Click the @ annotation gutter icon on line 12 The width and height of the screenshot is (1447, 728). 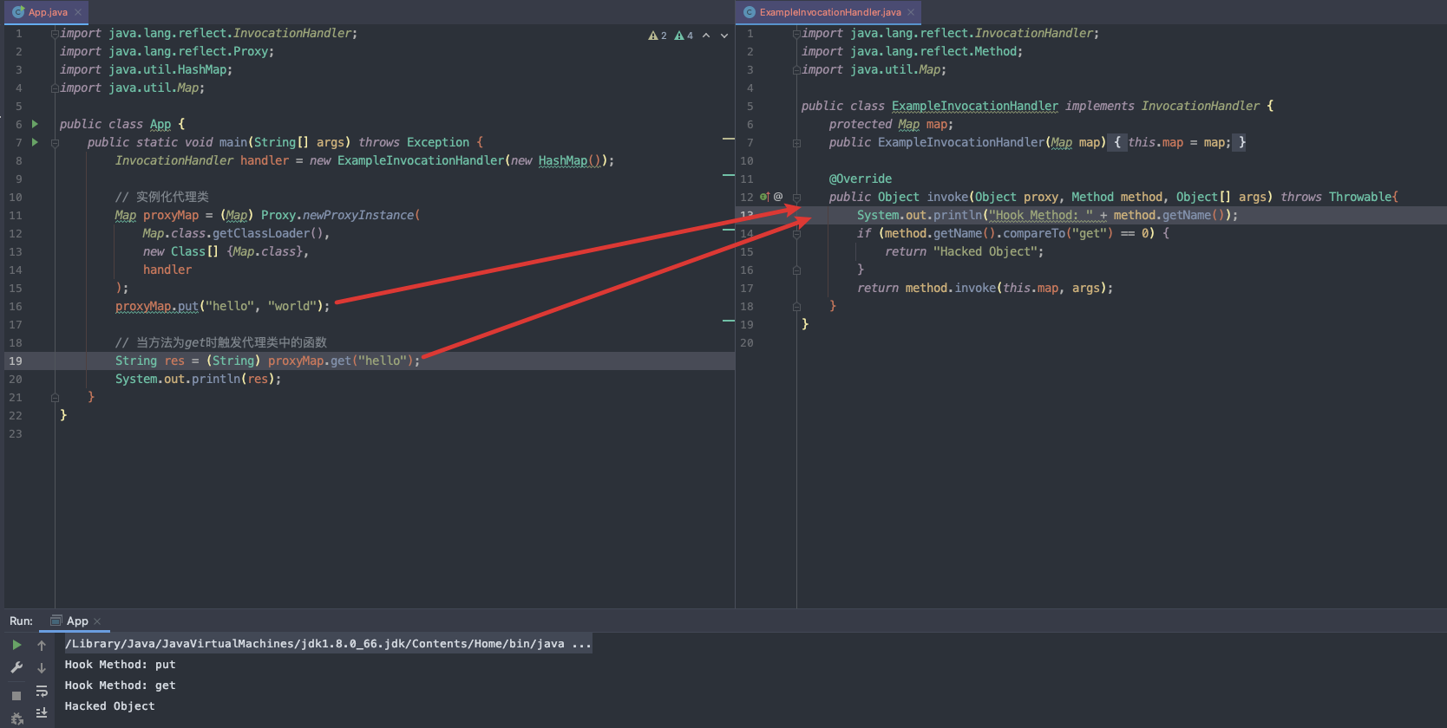(778, 197)
